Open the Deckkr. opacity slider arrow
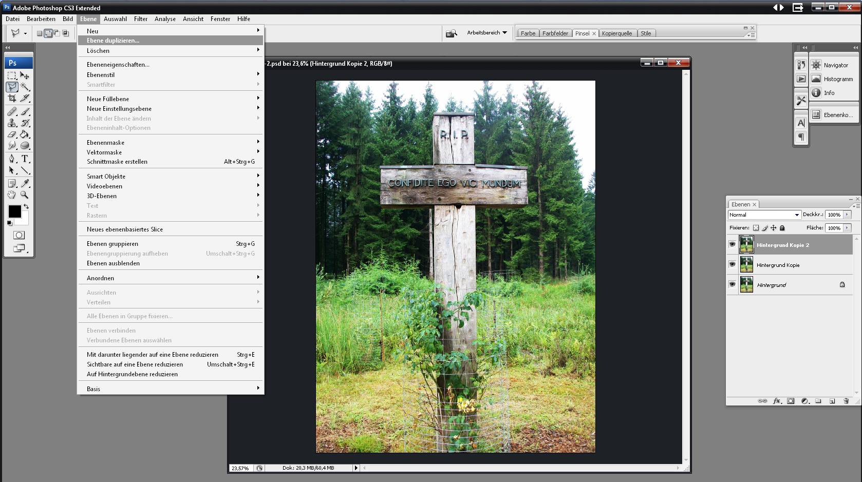The image size is (862, 482). (x=847, y=215)
